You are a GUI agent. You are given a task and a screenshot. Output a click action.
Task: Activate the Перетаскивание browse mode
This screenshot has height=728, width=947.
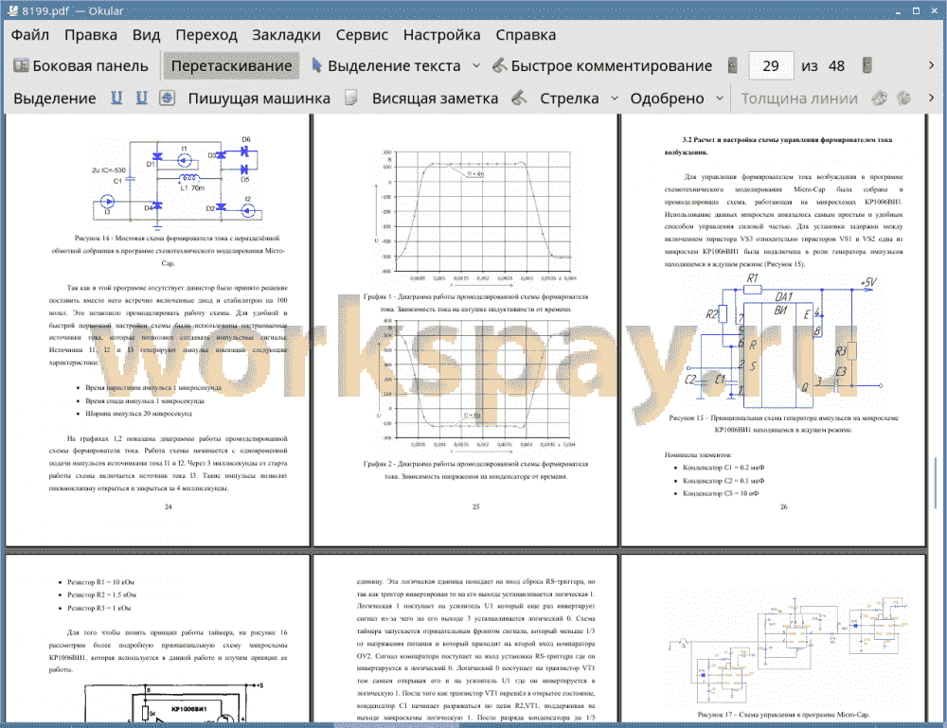231,66
